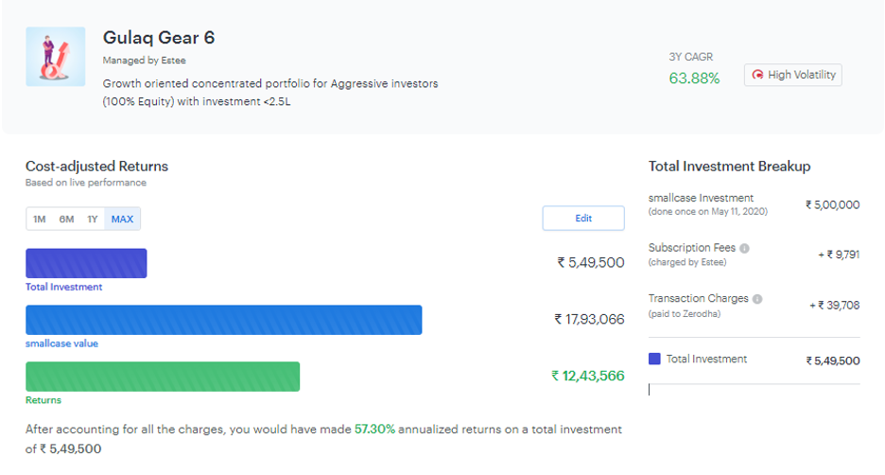Click the ₹ 5,49,500 total in breakup panel
The height and width of the screenshot is (475, 885).
click(833, 361)
